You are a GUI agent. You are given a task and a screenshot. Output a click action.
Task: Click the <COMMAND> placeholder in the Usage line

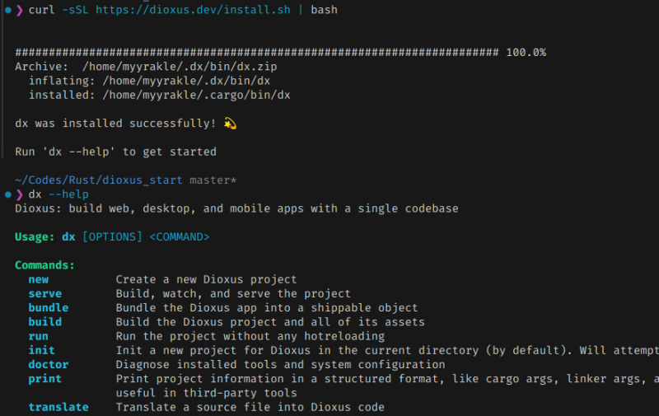tap(180, 237)
